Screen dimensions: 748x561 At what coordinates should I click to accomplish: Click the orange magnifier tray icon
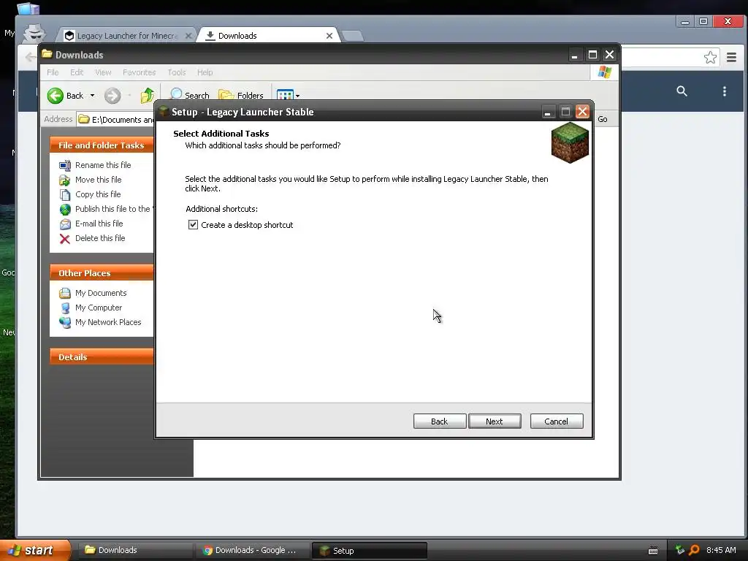(694, 550)
